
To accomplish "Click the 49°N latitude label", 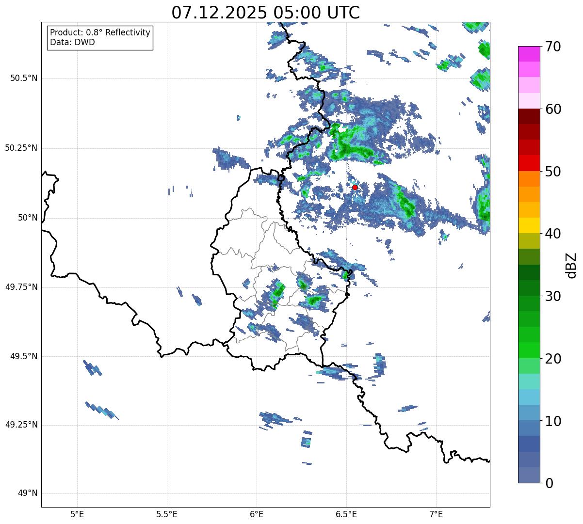I will point(28,493).
